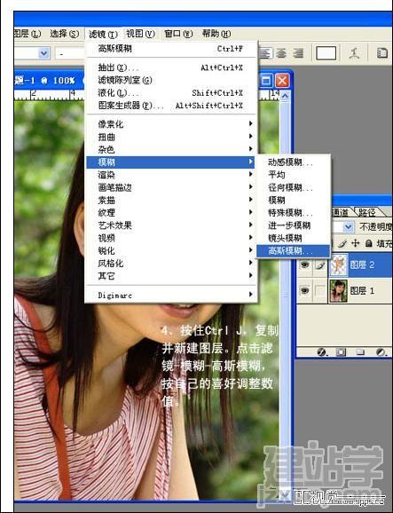Click the lock position cross icon
Screen dimensions: 393x513
[x=355, y=243]
